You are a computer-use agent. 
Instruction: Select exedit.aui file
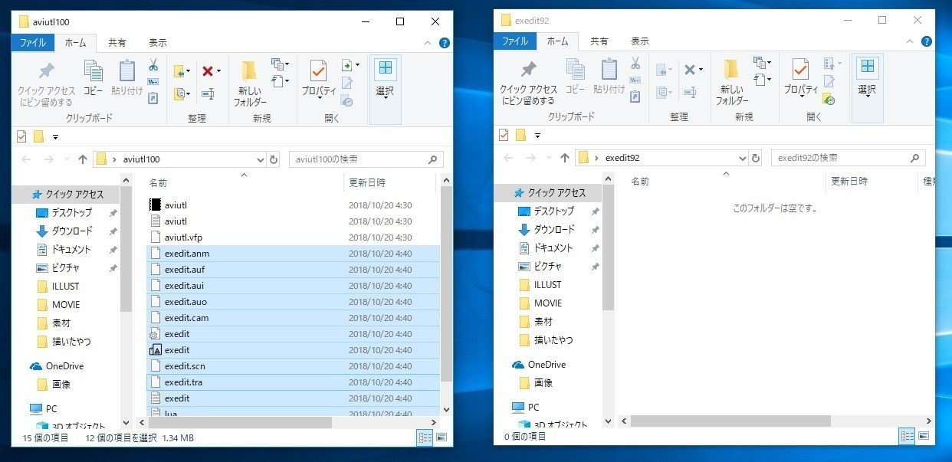point(293,286)
